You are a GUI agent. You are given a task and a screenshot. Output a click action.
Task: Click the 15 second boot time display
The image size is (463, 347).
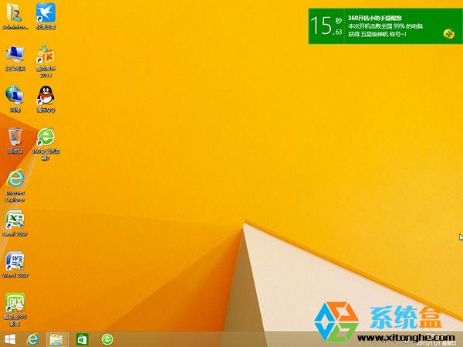click(x=327, y=26)
